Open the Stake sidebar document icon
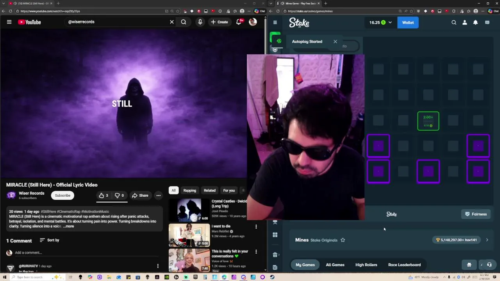Screen dimensions: 500x281 tap(275, 268)
